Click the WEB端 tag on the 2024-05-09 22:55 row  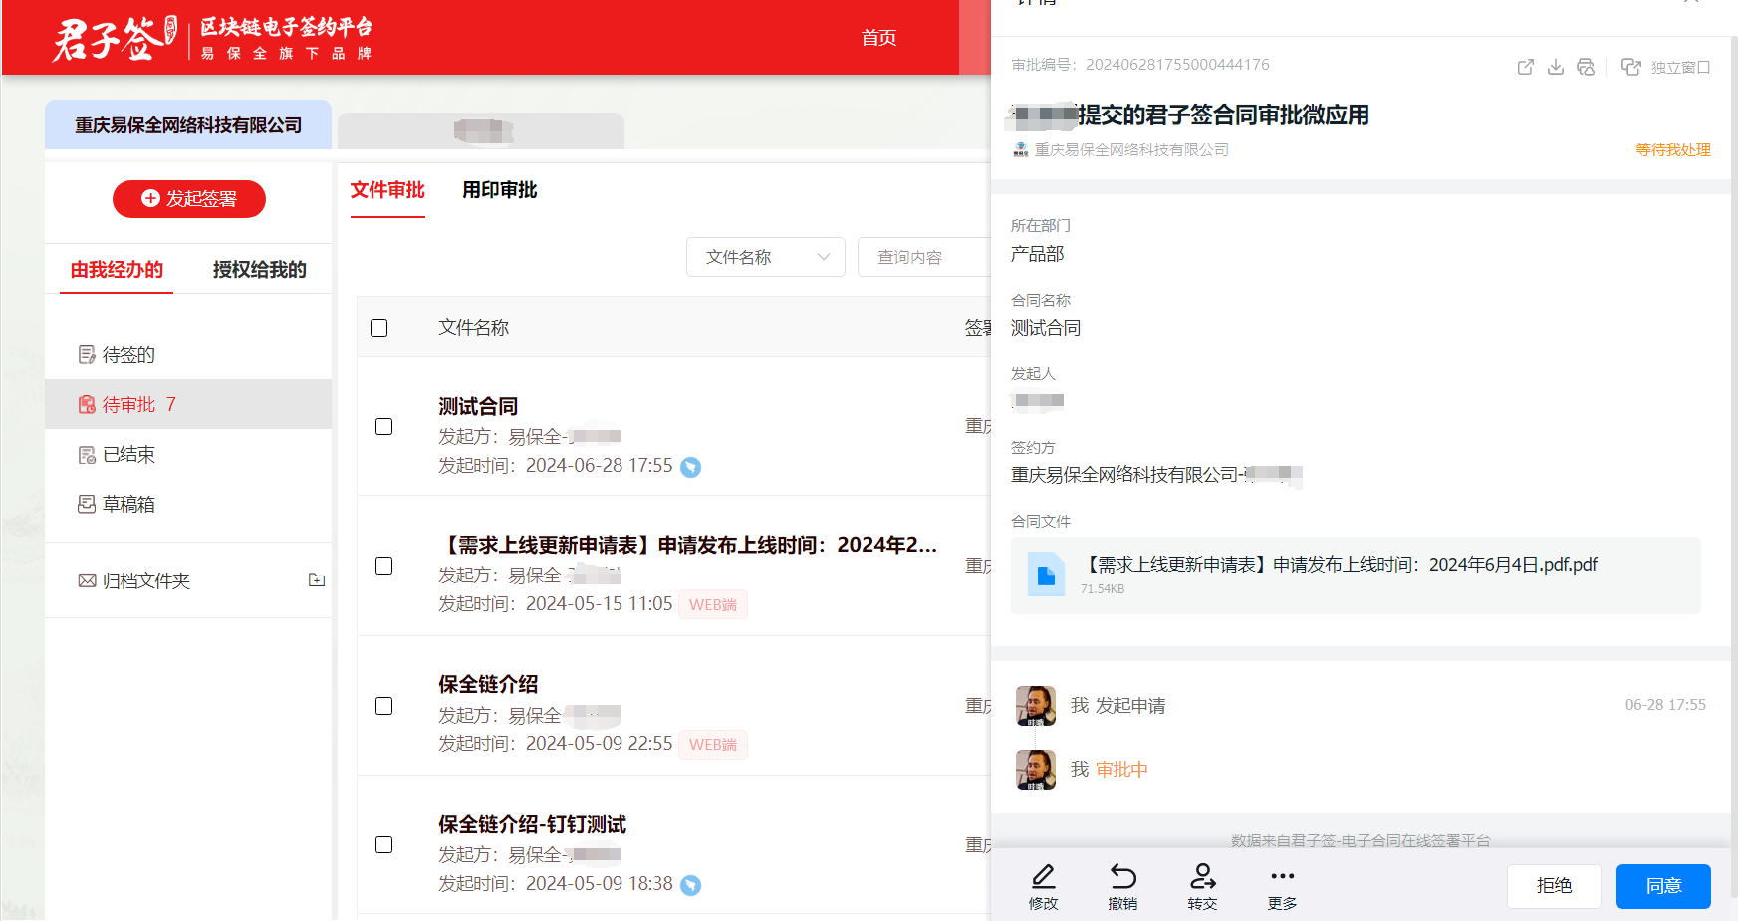click(713, 745)
